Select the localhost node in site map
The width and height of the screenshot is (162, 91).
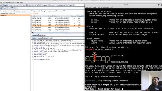[15, 15]
